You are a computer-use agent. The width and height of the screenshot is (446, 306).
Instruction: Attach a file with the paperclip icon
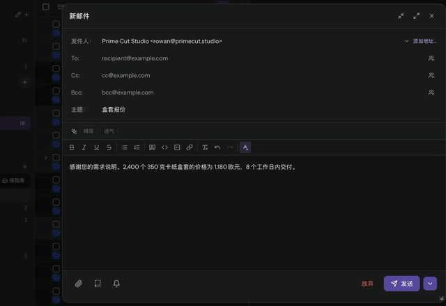coord(79,284)
